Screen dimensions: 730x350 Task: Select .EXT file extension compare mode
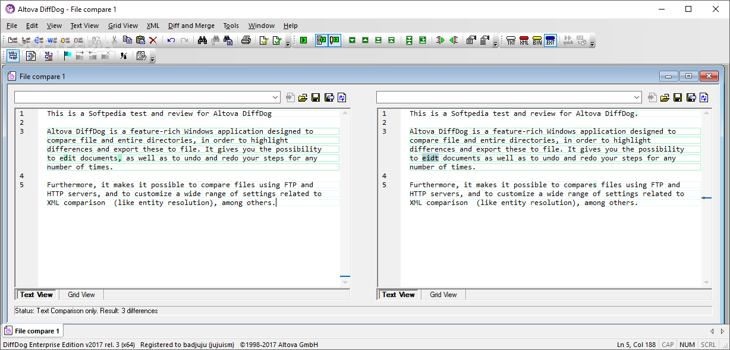[x=550, y=40]
